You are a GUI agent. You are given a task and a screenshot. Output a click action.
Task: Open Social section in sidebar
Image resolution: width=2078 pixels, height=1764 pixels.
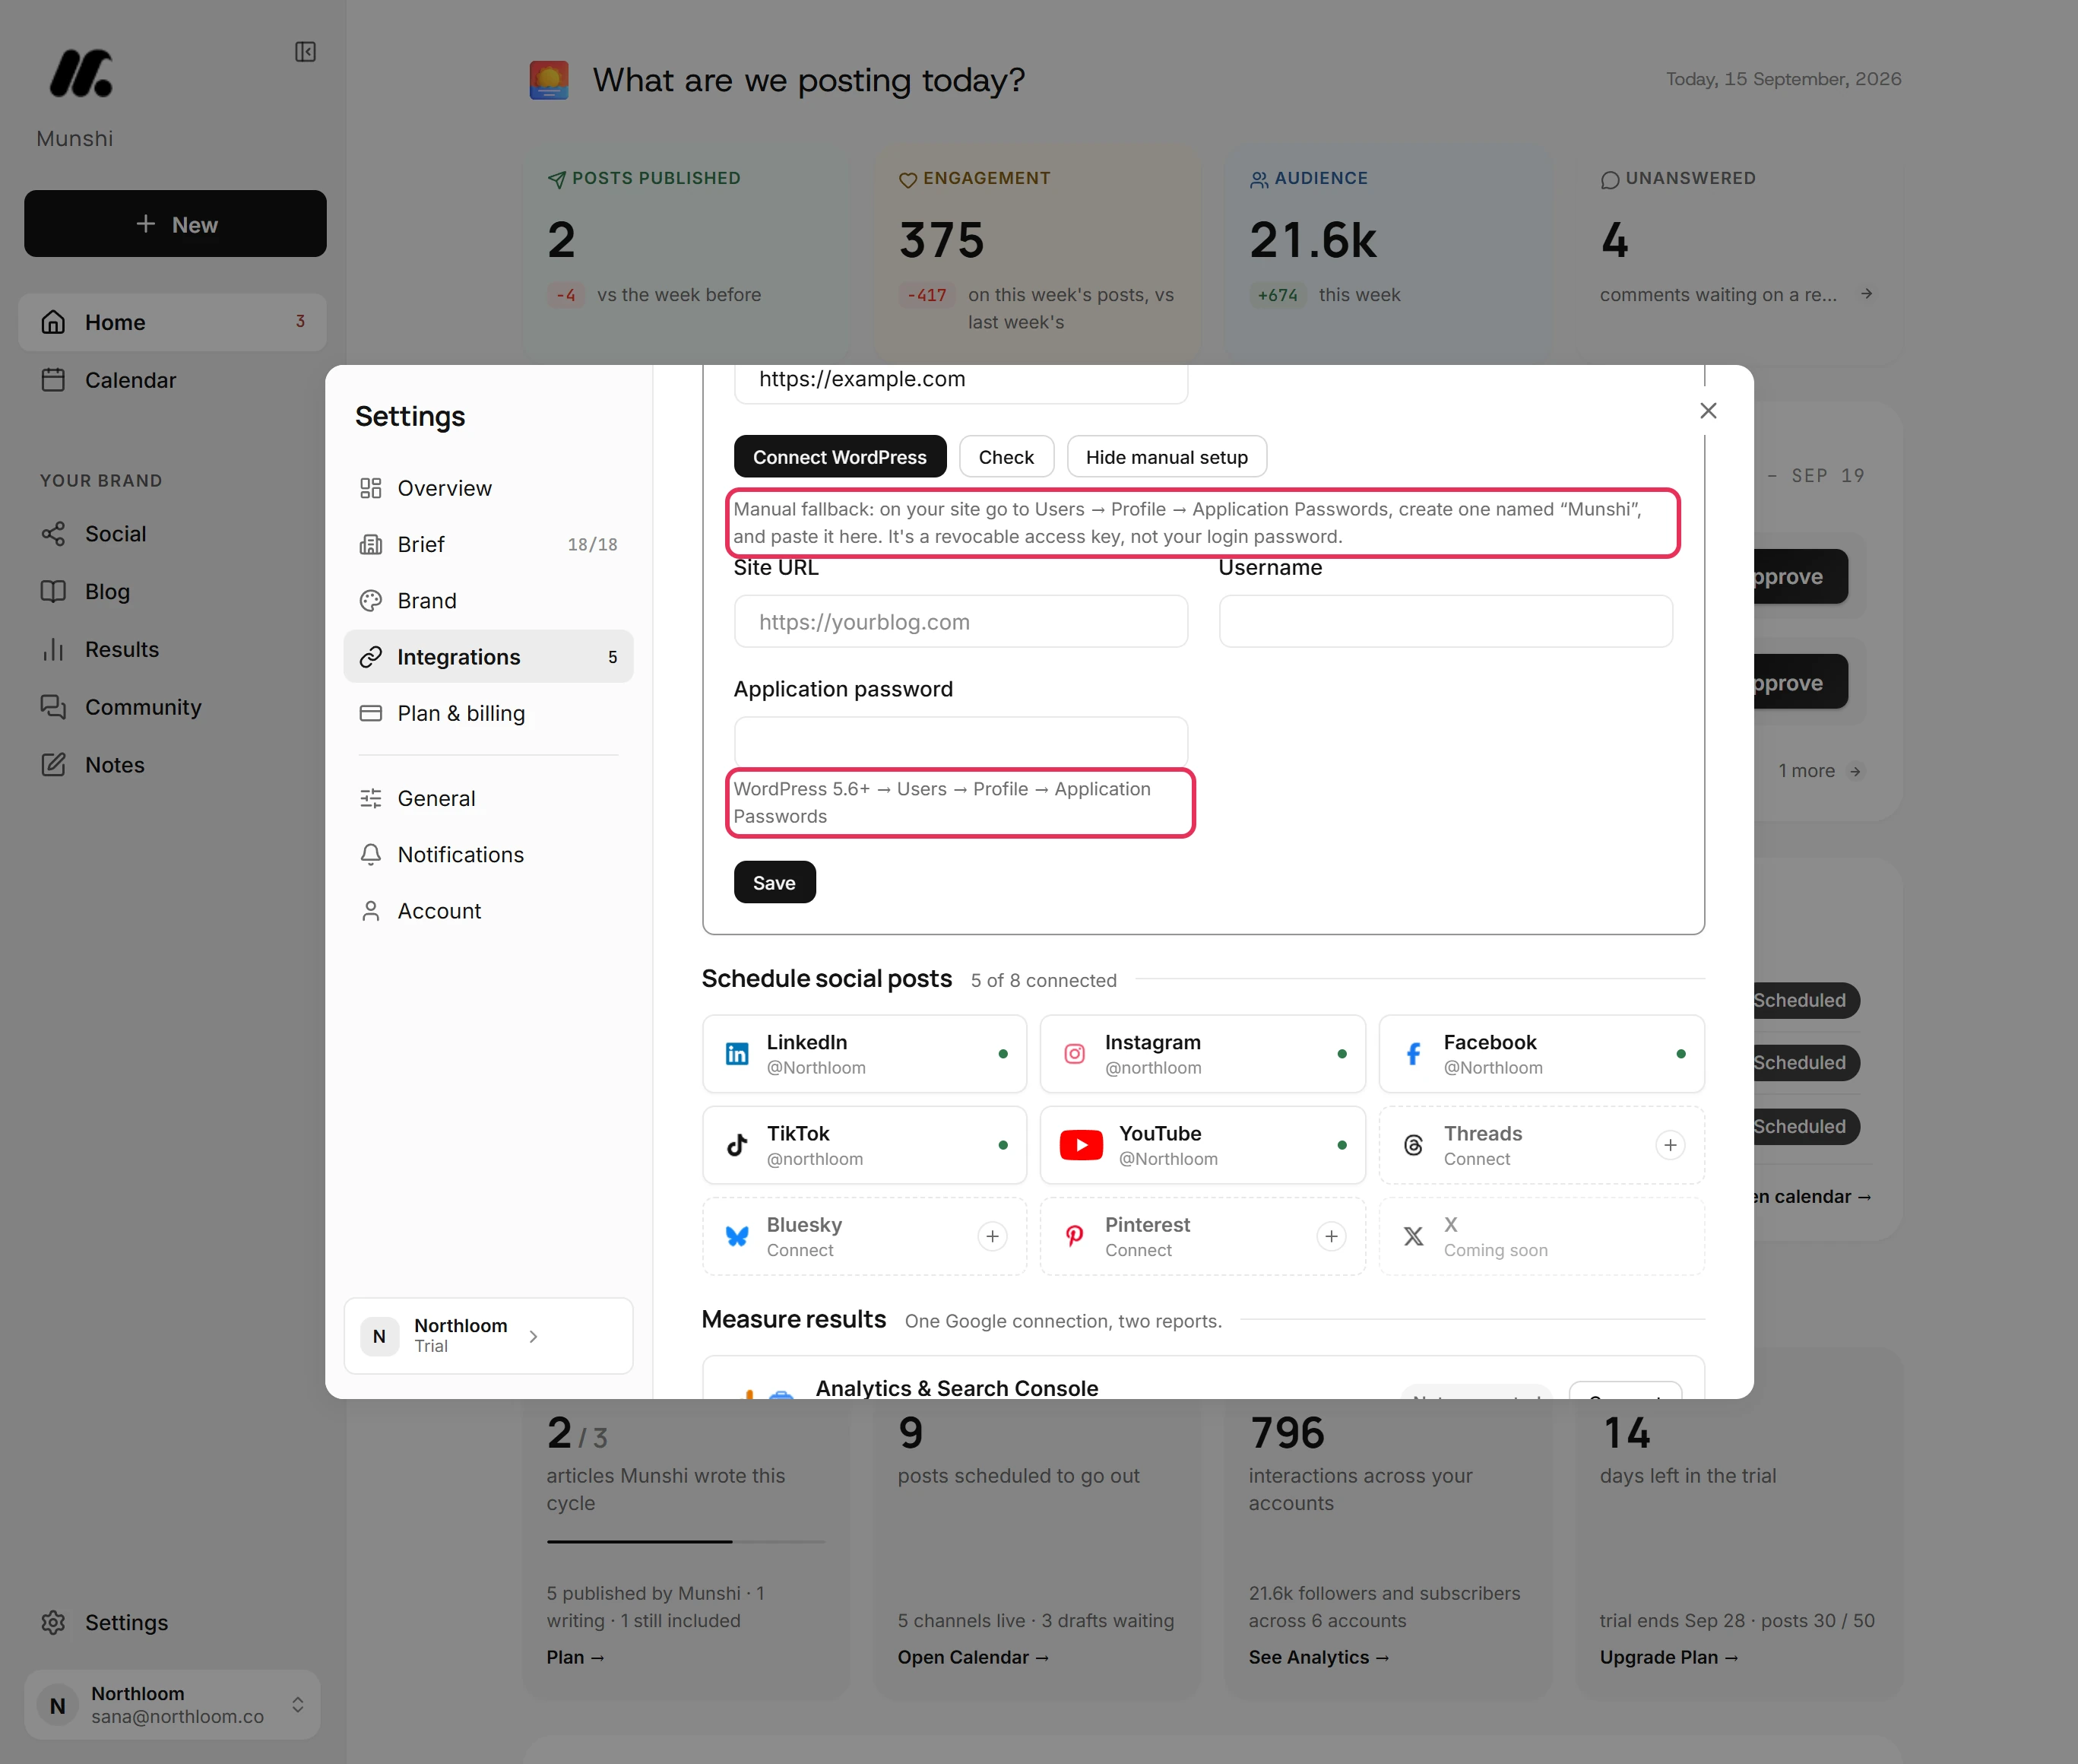click(172, 534)
